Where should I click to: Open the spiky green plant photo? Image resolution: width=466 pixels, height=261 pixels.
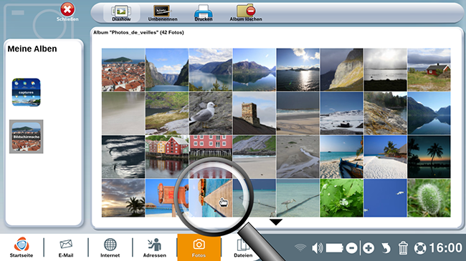pos(429,198)
